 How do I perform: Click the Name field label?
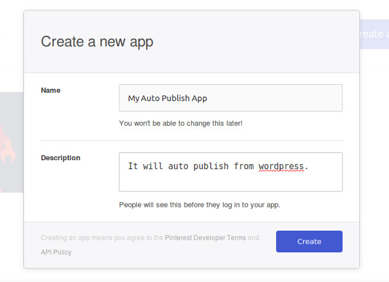[x=51, y=90]
